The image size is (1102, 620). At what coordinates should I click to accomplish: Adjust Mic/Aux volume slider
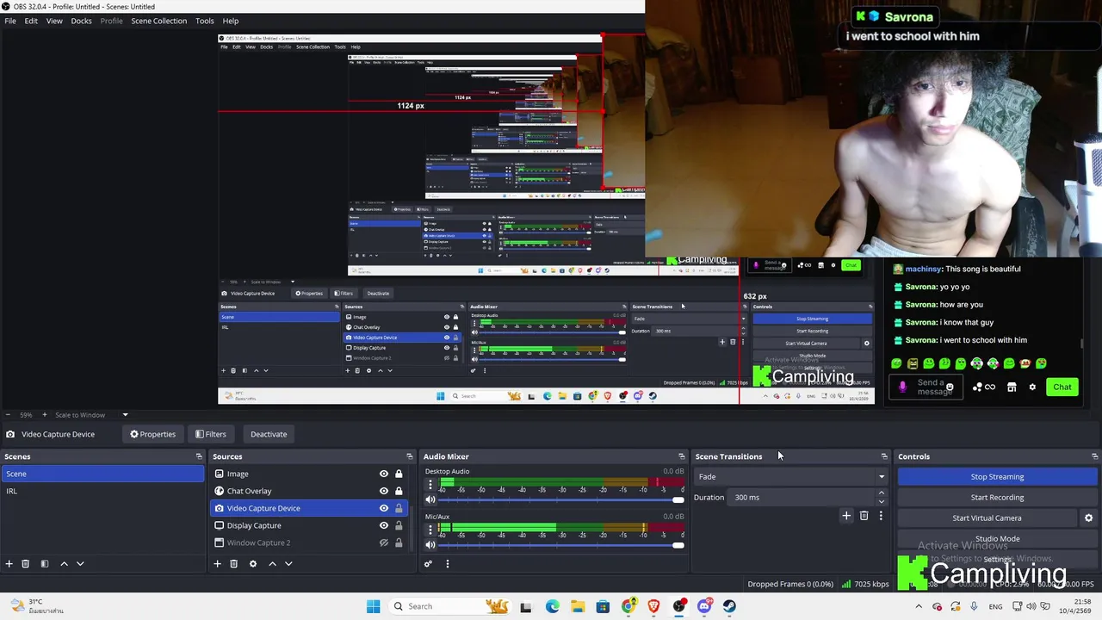[x=562, y=544]
